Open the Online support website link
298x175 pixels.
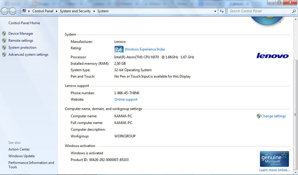coord(126,99)
